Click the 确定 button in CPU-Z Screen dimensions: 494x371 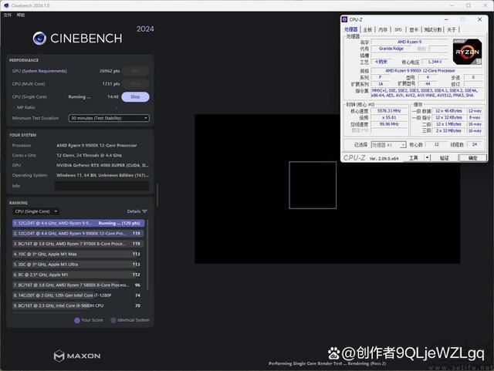point(472,157)
